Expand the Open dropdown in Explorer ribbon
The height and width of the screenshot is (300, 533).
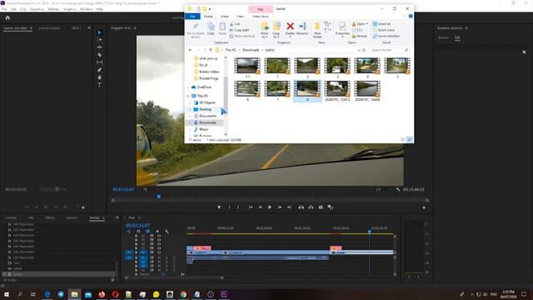click(367, 24)
